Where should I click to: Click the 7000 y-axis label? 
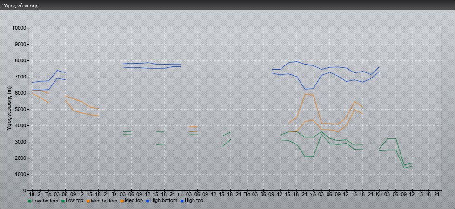pyautogui.click(x=20, y=77)
